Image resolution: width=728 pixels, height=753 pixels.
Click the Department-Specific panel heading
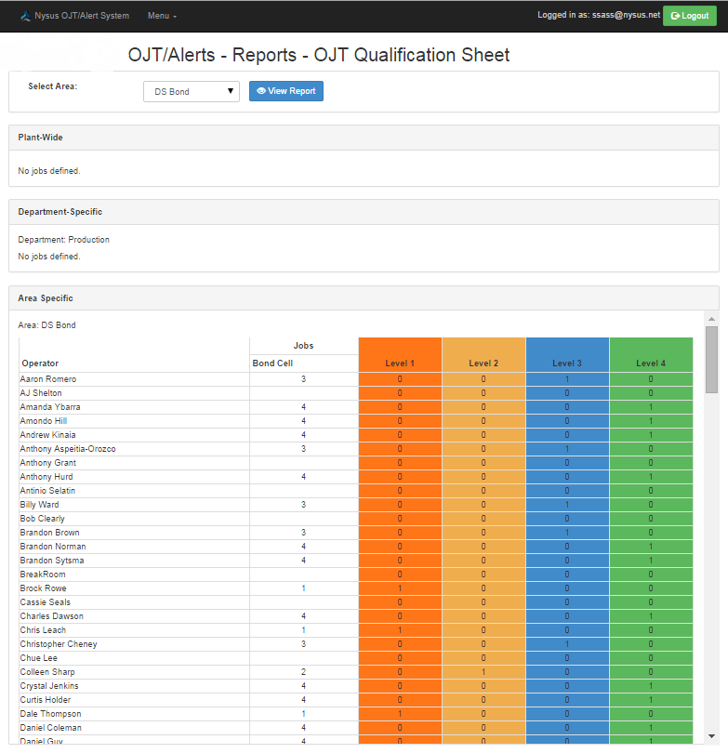pos(60,212)
